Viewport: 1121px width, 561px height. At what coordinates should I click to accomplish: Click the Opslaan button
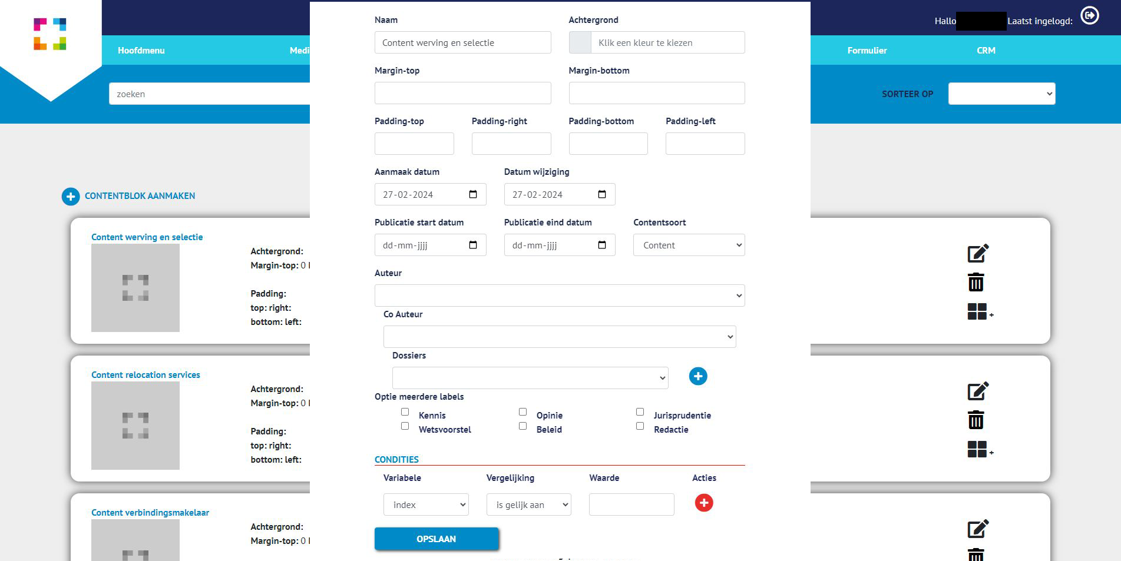click(x=437, y=539)
